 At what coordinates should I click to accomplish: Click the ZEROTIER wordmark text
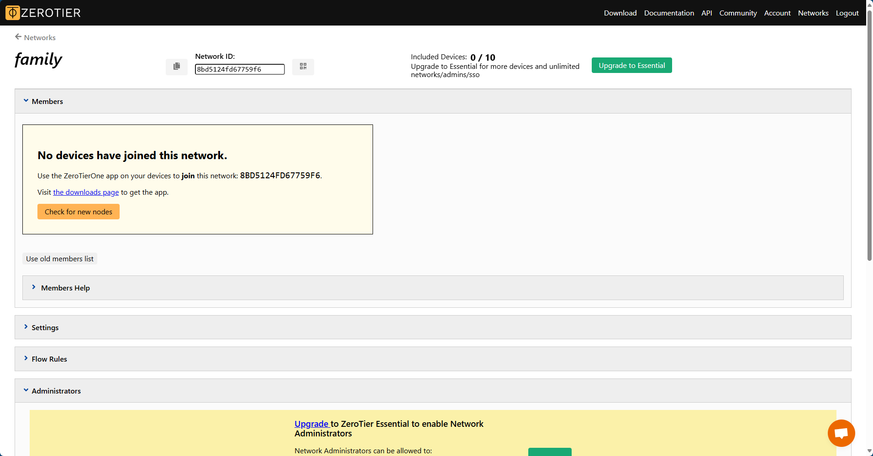[51, 13]
